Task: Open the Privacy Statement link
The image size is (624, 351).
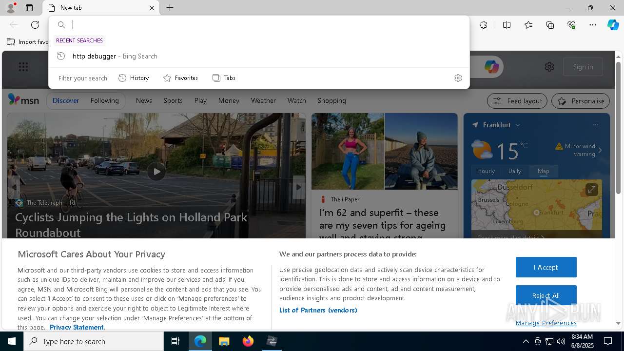Action: coord(77,327)
